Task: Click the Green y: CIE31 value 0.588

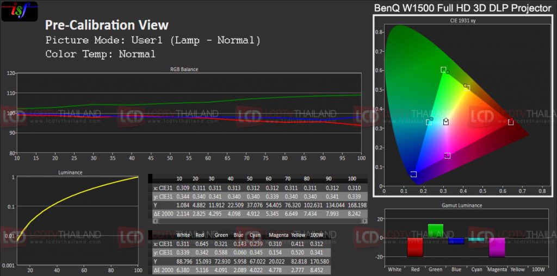Action: click(x=221, y=252)
